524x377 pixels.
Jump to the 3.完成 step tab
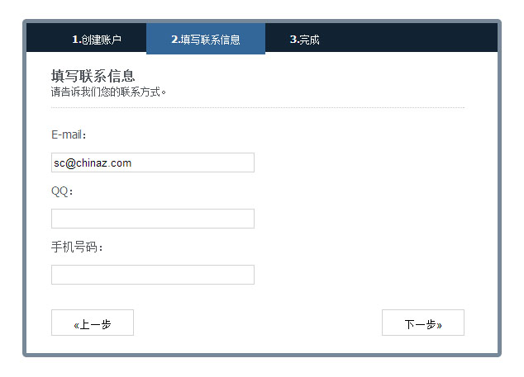click(304, 40)
